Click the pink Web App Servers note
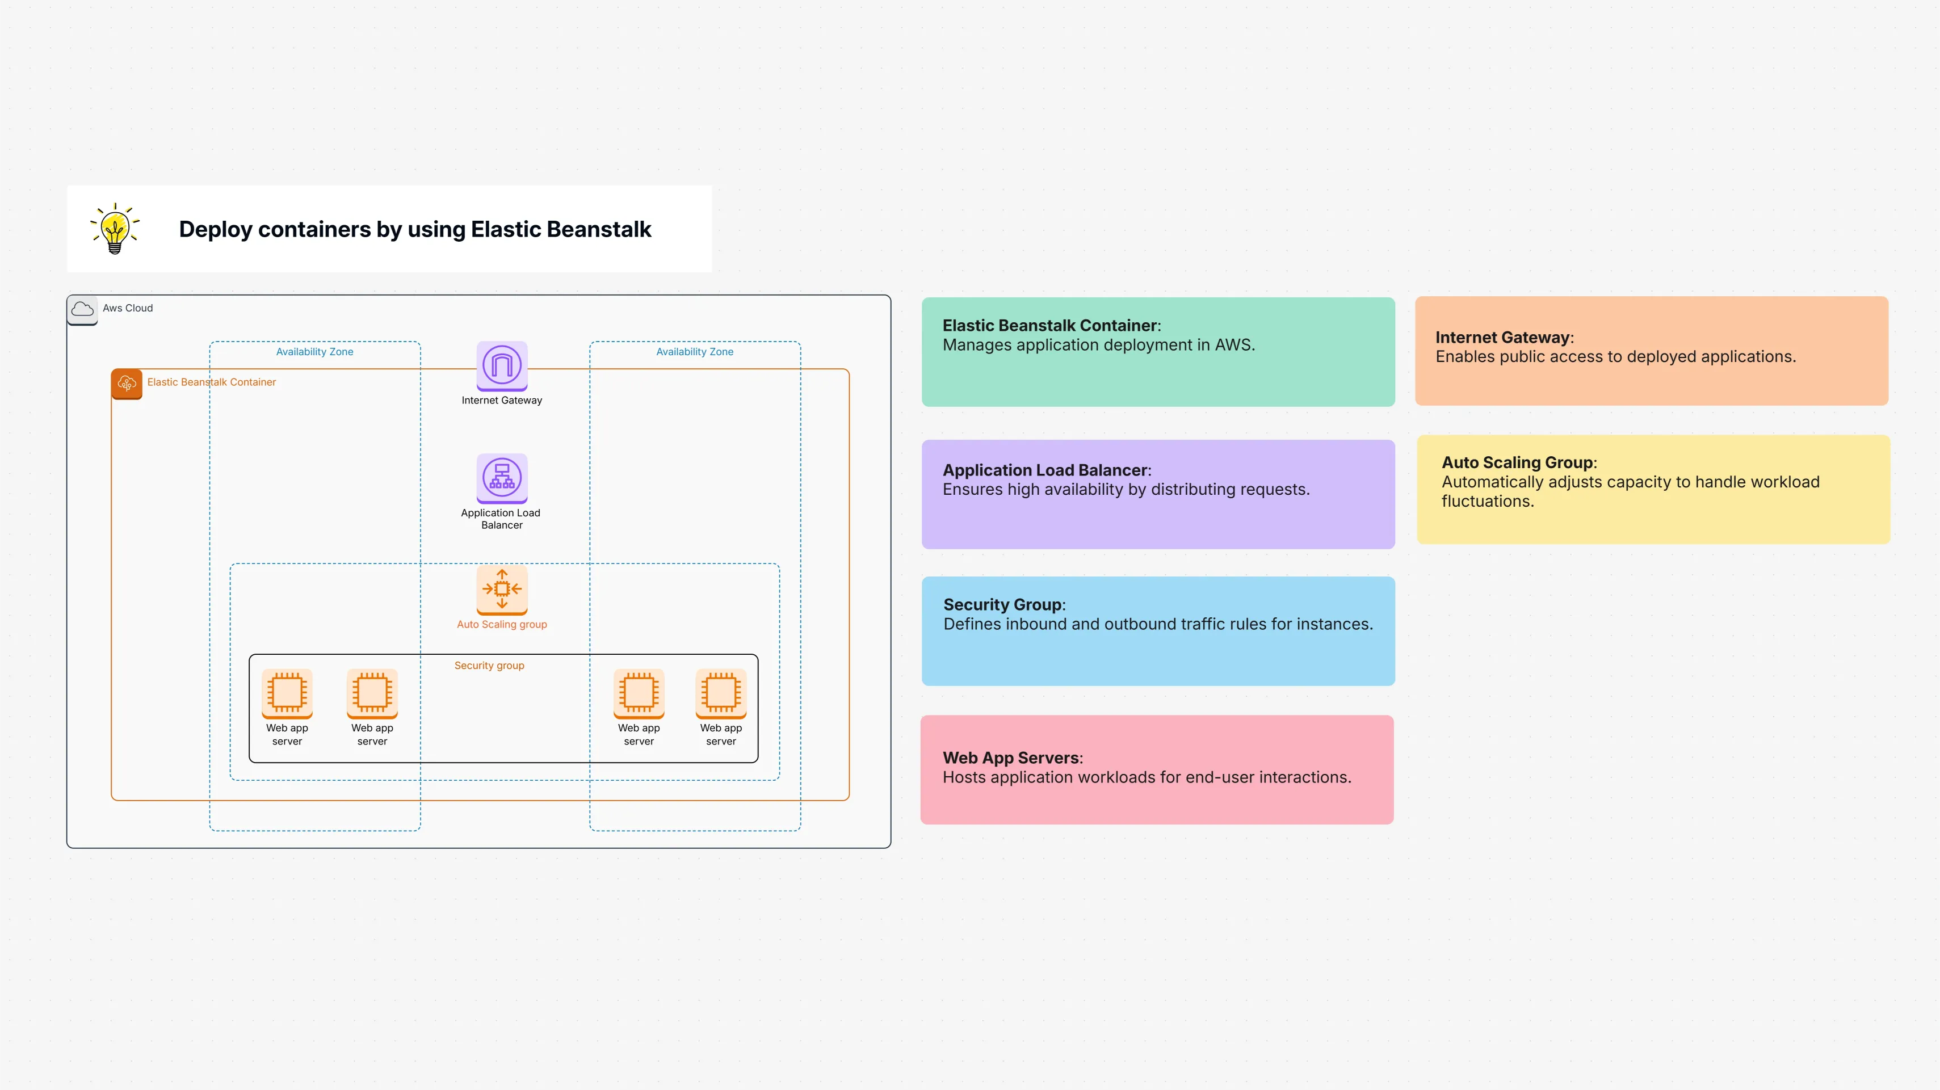Screen dimensions: 1940x1090 pyautogui.click(x=1157, y=769)
